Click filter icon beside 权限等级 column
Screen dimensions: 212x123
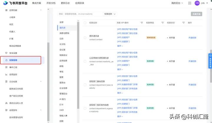point(162,23)
